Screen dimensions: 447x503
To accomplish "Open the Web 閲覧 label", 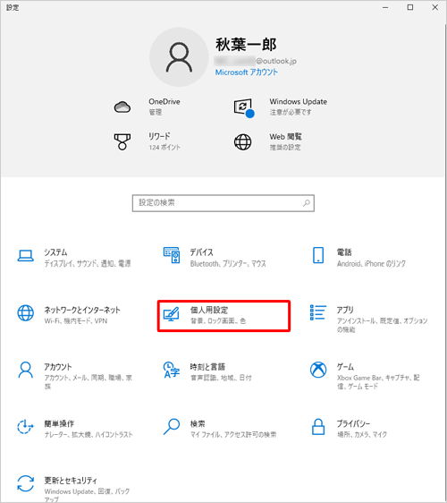I will [x=285, y=137].
